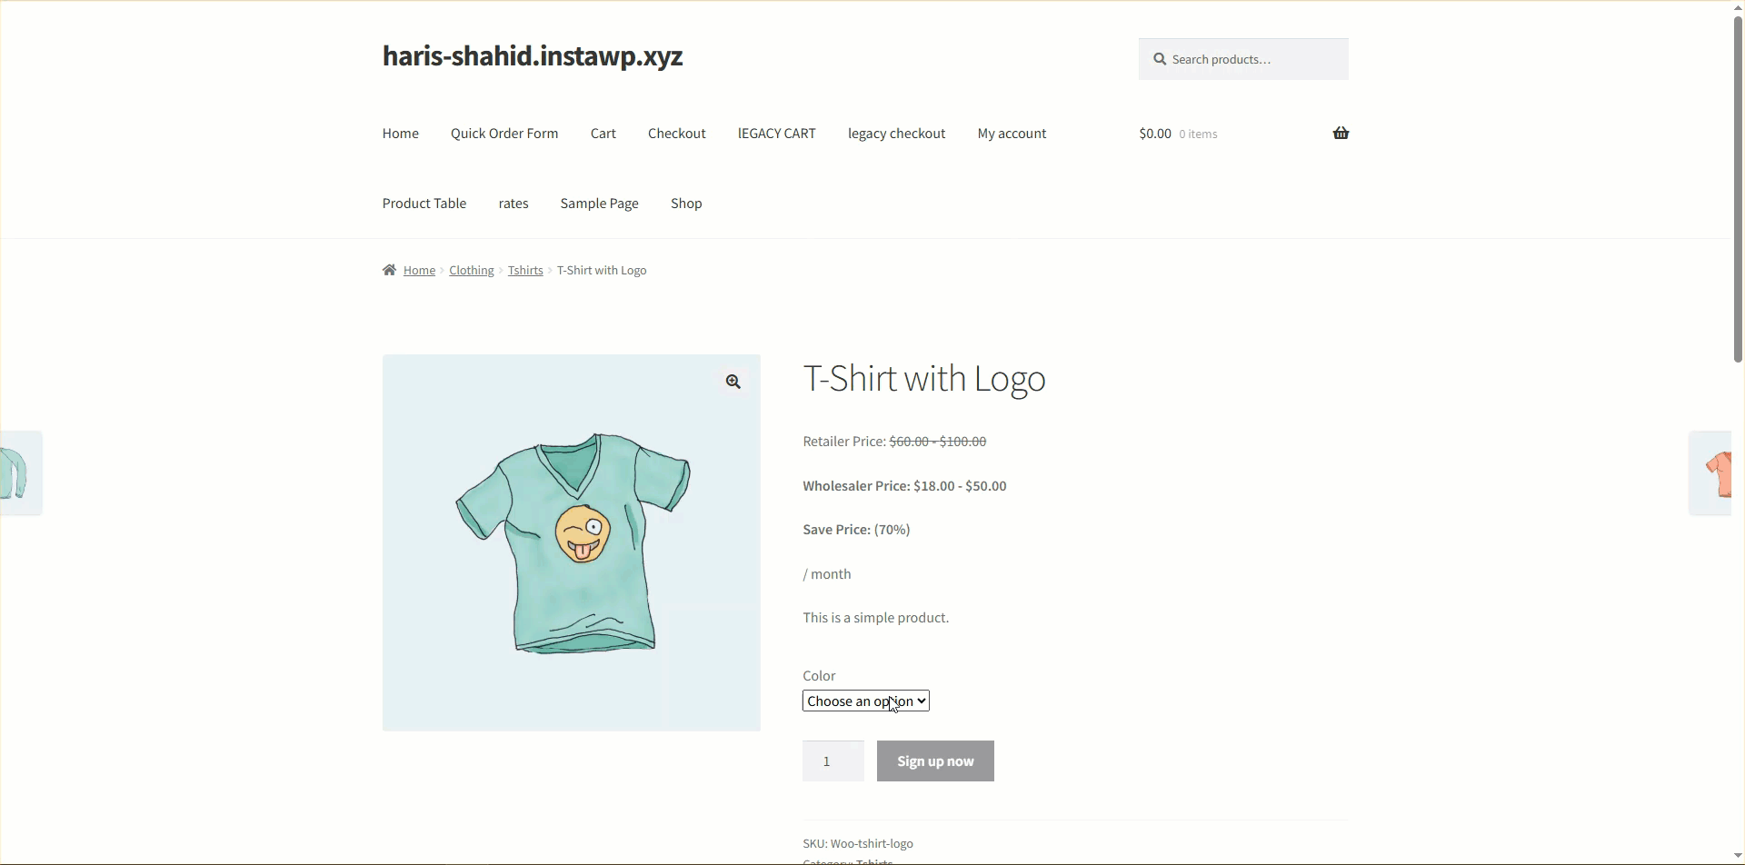
Task: Click the Search products field
Action: pyautogui.click(x=1243, y=59)
